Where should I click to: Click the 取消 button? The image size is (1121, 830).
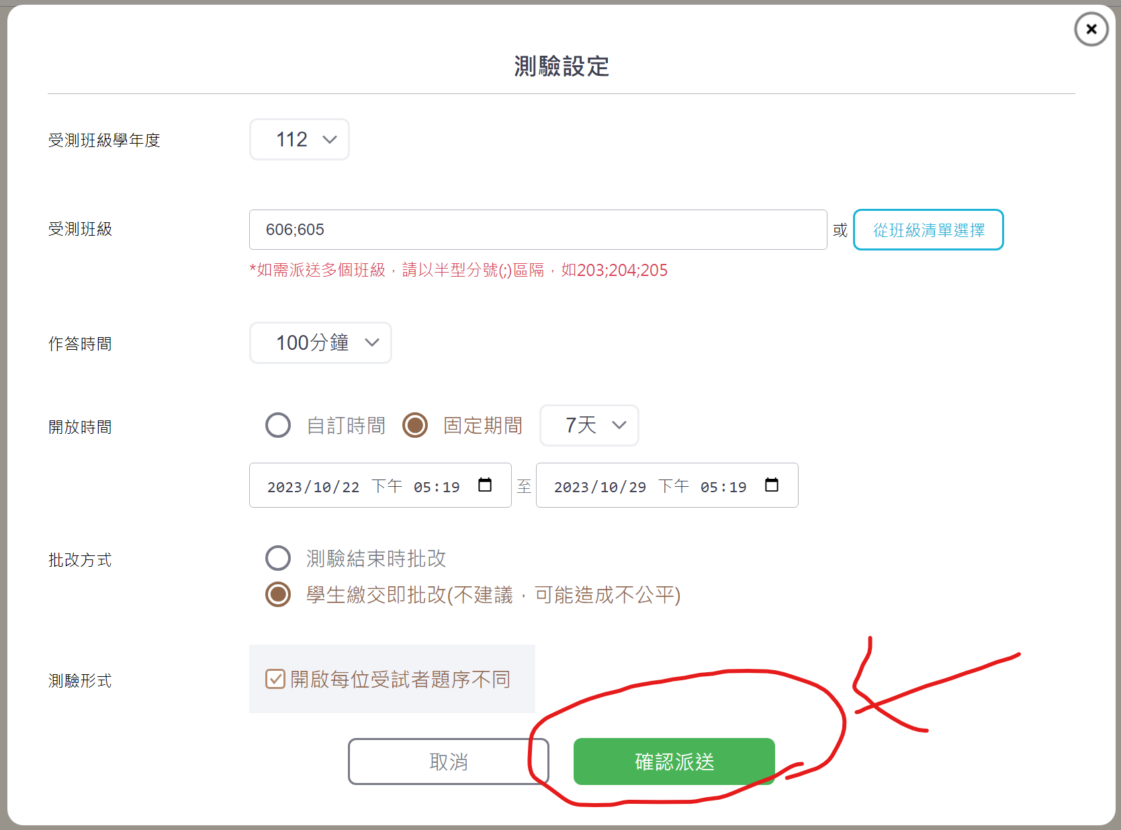pyautogui.click(x=449, y=762)
